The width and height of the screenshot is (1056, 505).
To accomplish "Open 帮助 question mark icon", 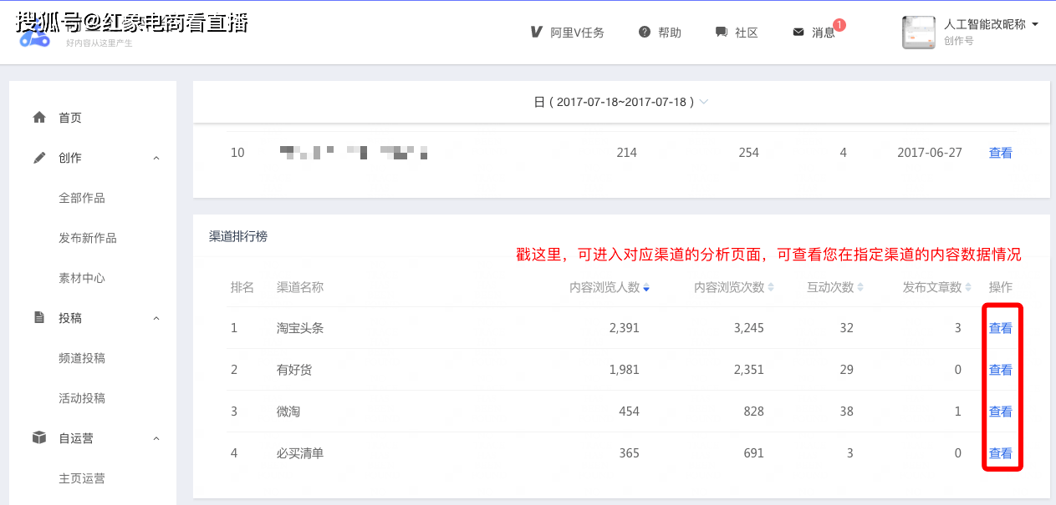I will pyautogui.click(x=645, y=32).
